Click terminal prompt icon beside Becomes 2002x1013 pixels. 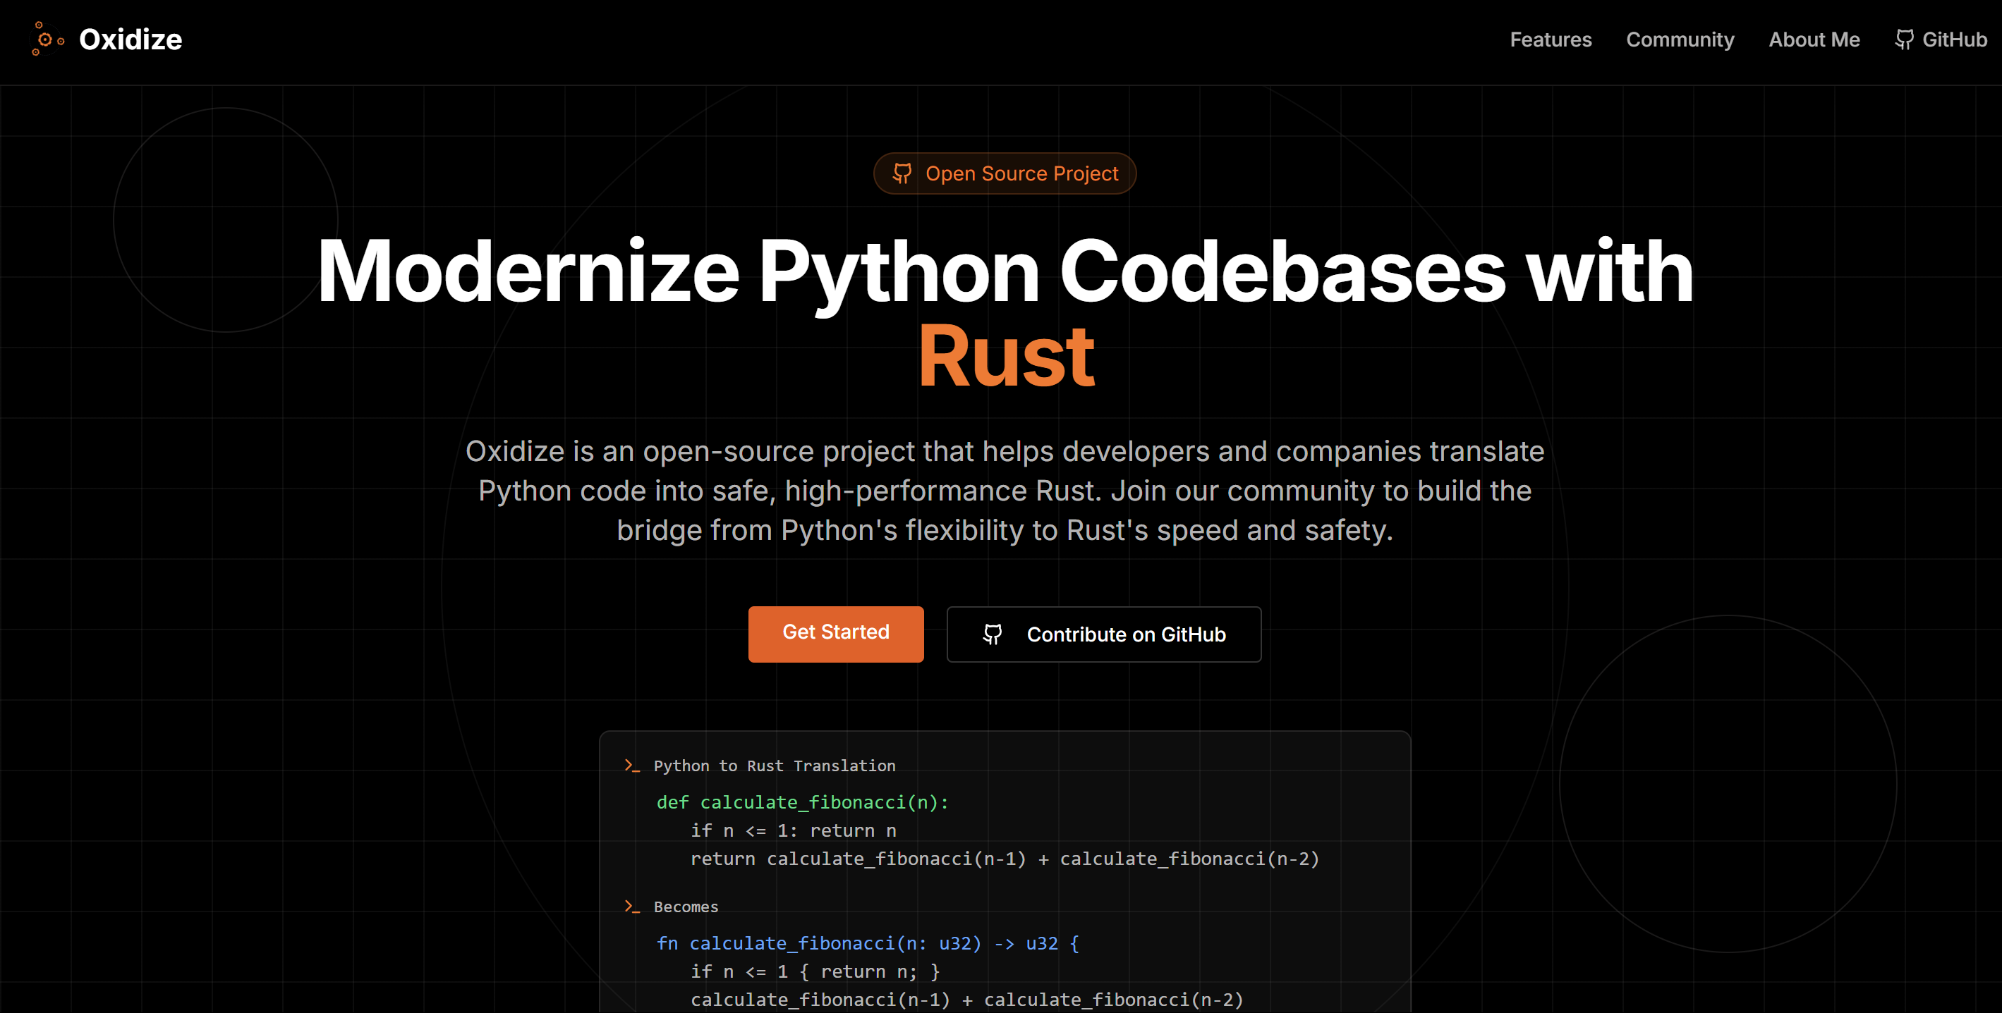(x=632, y=907)
